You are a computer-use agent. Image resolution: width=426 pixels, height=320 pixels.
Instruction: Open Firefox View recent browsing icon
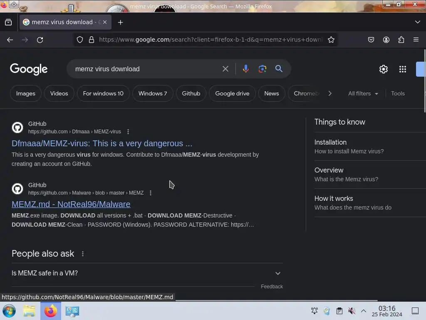[x=8, y=22]
